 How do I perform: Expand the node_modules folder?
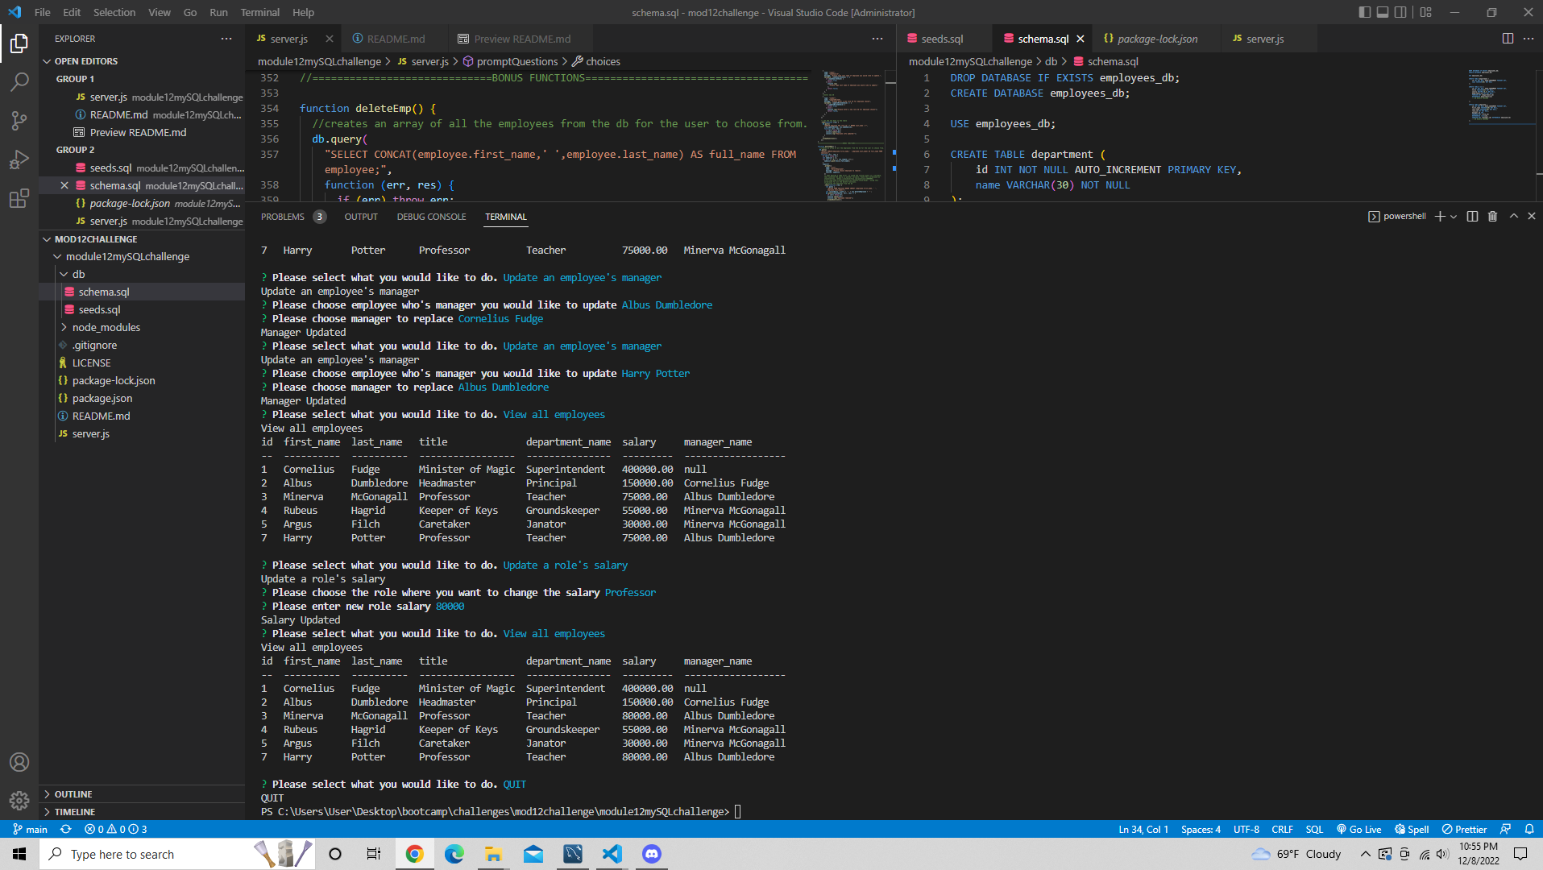click(x=106, y=327)
